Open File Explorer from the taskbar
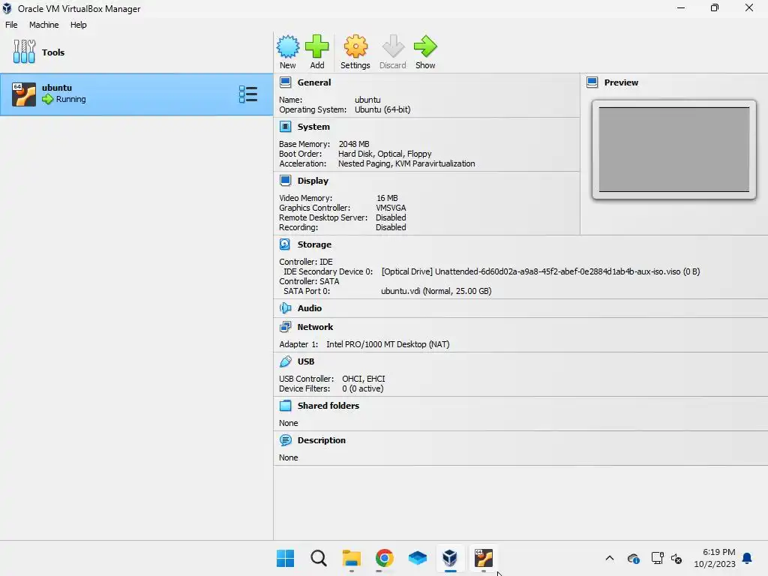This screenshot has width=768, height=576. [351, 558]
